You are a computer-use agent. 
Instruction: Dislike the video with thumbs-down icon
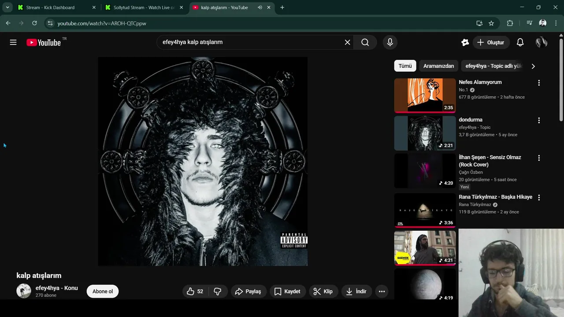218,291
